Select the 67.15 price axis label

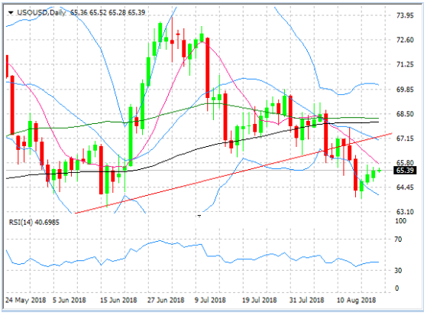tap(405, 138)
